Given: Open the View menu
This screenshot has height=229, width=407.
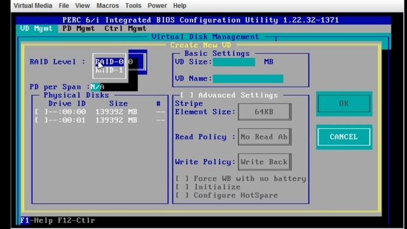Looking at the screenshot, I should point(82,6).
